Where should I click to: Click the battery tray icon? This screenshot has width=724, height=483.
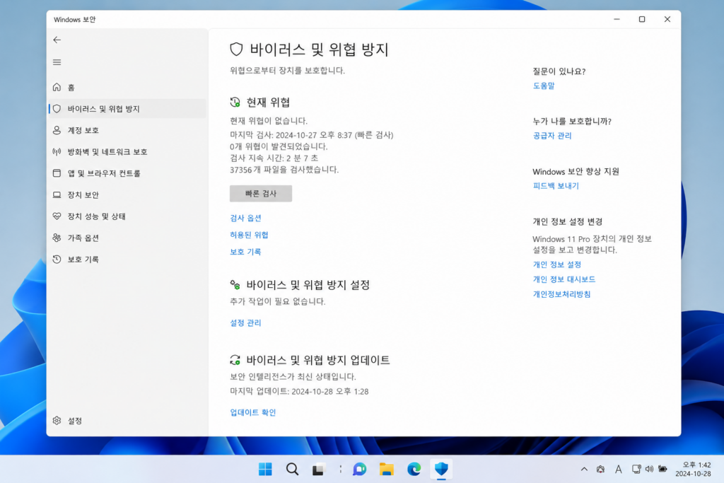(x=662, y=469)
